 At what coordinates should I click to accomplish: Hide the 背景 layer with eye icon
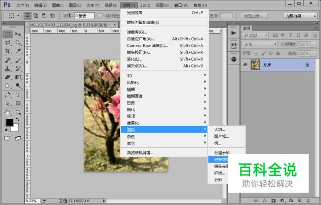click(245, 65)
